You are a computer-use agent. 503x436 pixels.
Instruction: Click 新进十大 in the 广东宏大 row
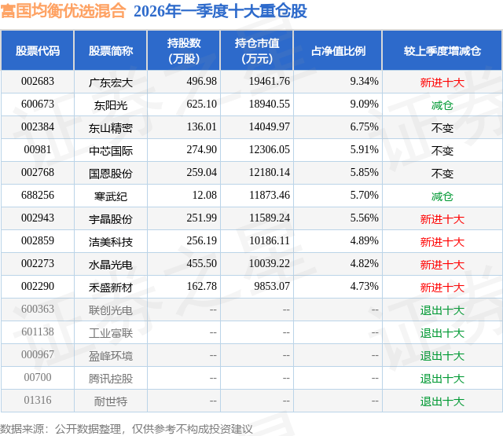(x=442, y=82)
